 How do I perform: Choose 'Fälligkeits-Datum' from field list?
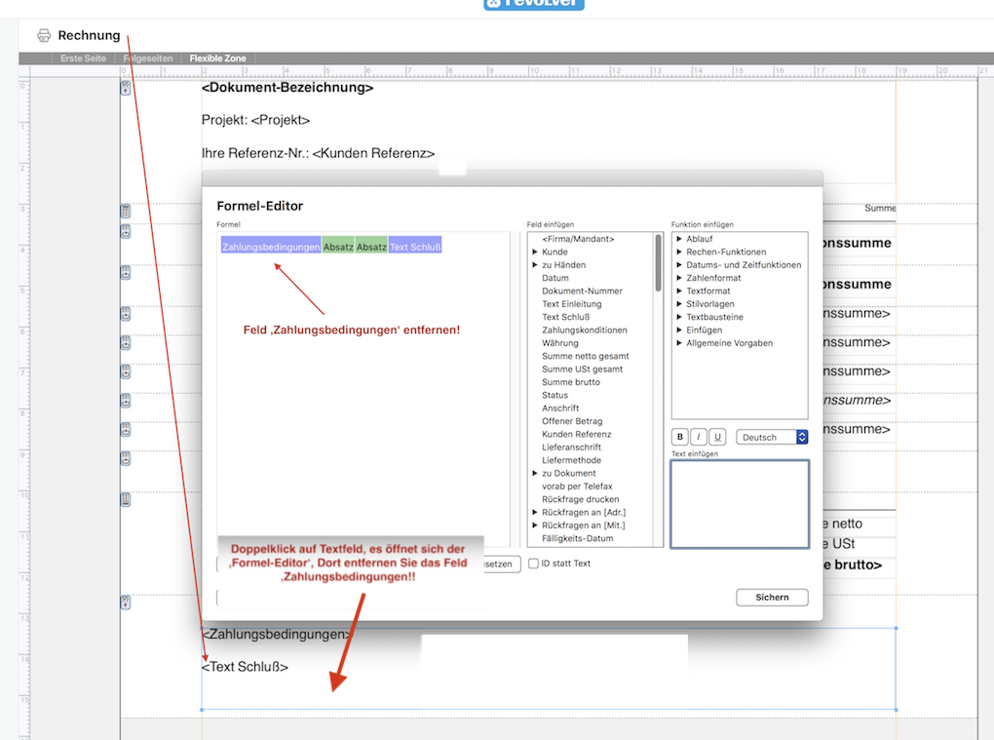[x=578, y=538]
